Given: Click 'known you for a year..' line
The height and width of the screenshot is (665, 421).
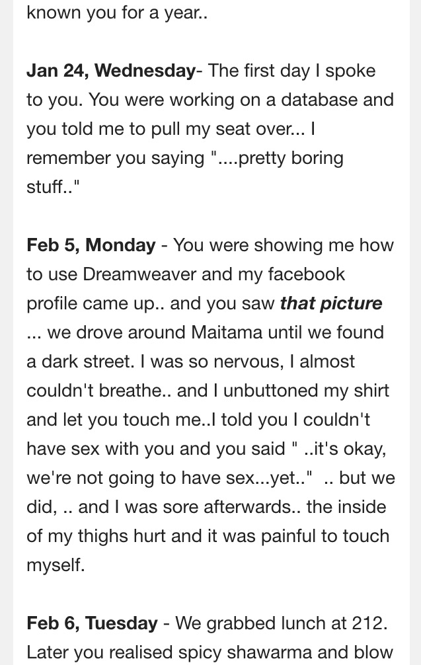Looking at the screenshot, I should [117, 13].
